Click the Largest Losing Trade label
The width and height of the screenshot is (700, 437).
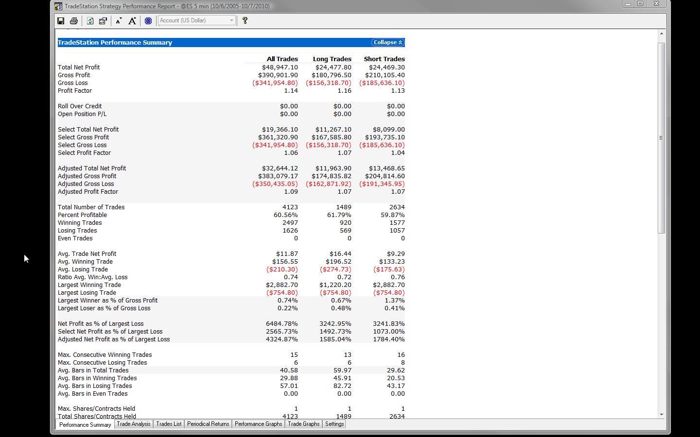coord(87,293)
